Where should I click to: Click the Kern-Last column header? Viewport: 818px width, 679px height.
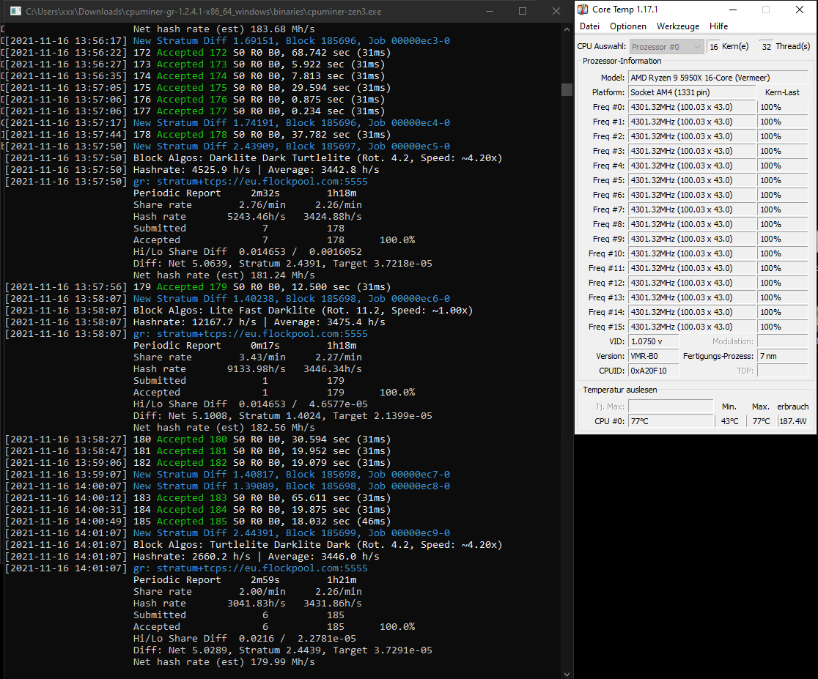[x=782, y=92]
